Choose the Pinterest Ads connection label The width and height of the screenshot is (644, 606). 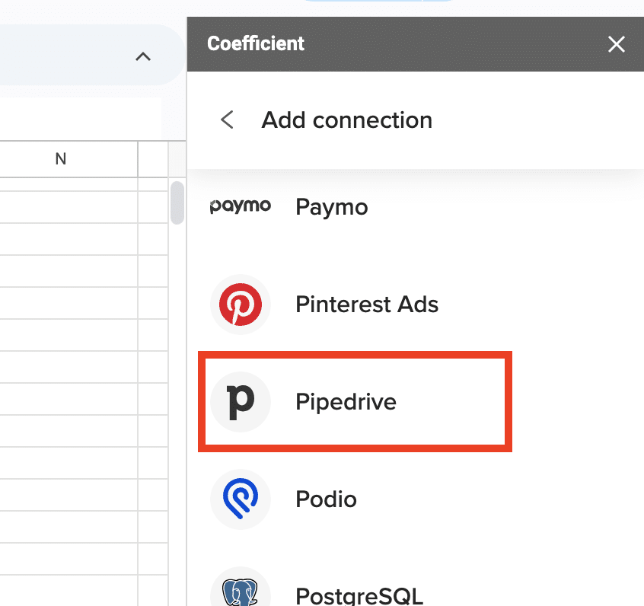(366, 305)
